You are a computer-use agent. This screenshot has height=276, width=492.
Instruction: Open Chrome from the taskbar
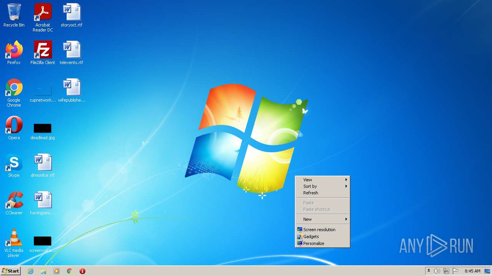(70, 271)
